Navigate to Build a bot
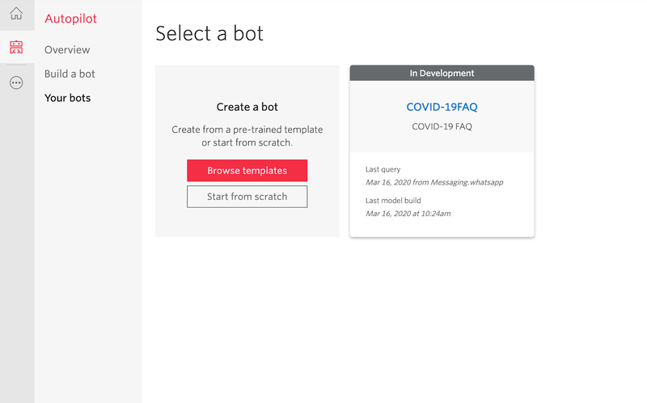Image resolution: width=647 pixels, height=403 pixels. coord(70,74)
